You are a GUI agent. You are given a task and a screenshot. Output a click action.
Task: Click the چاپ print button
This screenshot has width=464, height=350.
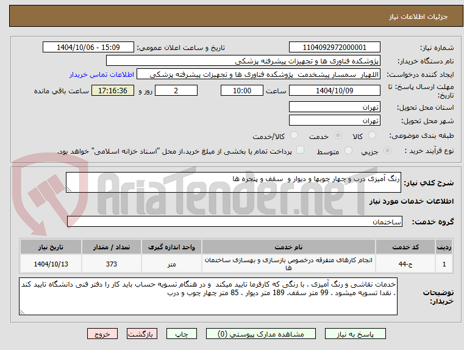pyautogui.click(x=182, y=334)
